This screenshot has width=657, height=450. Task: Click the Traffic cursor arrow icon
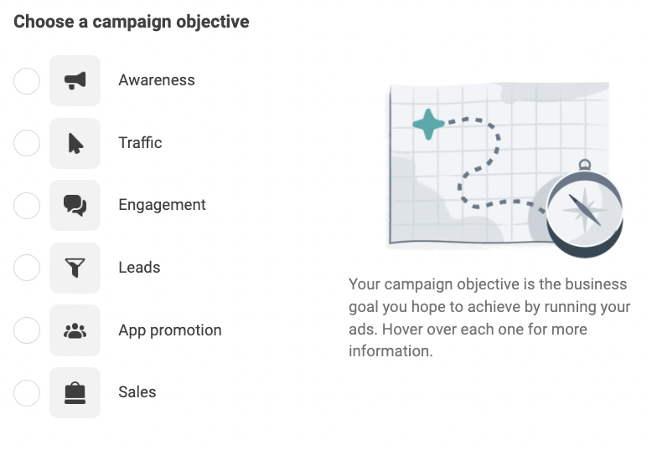pyautogui.click(x=75, y=143)
